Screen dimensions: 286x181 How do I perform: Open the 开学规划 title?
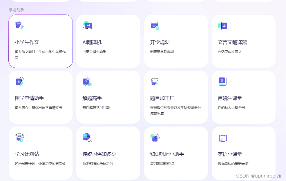(160, 42)
